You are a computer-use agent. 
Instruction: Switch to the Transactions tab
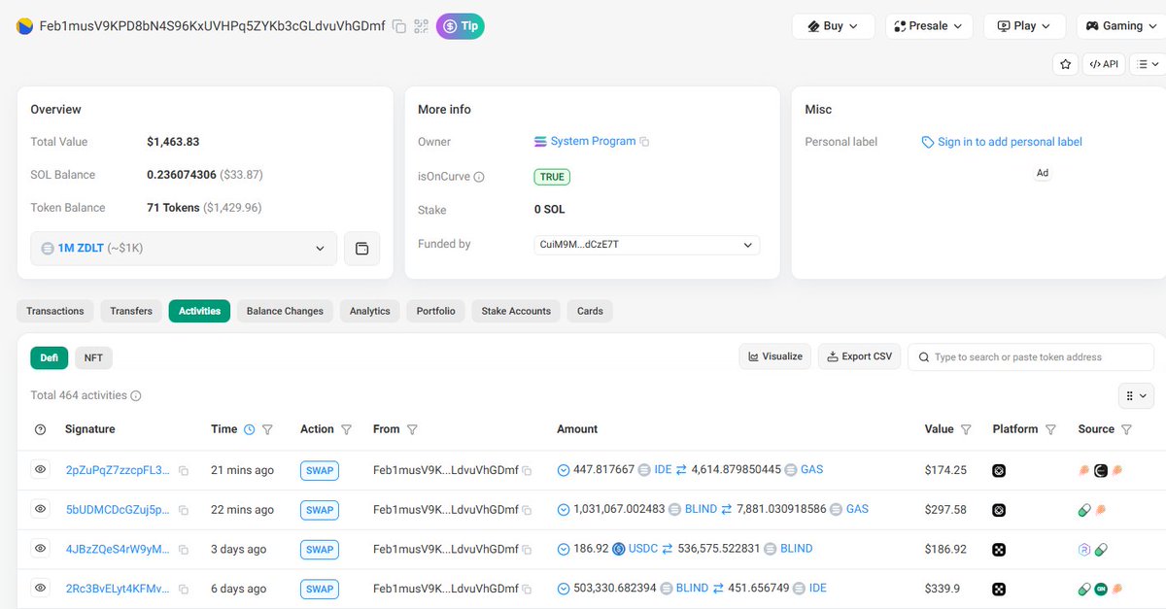pos(55,311)
